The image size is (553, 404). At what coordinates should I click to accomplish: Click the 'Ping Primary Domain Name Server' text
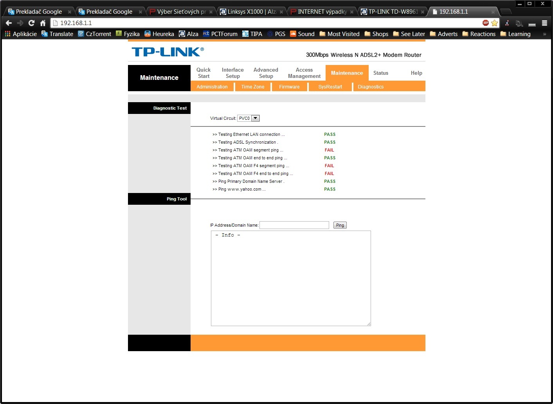coord(248,181)
